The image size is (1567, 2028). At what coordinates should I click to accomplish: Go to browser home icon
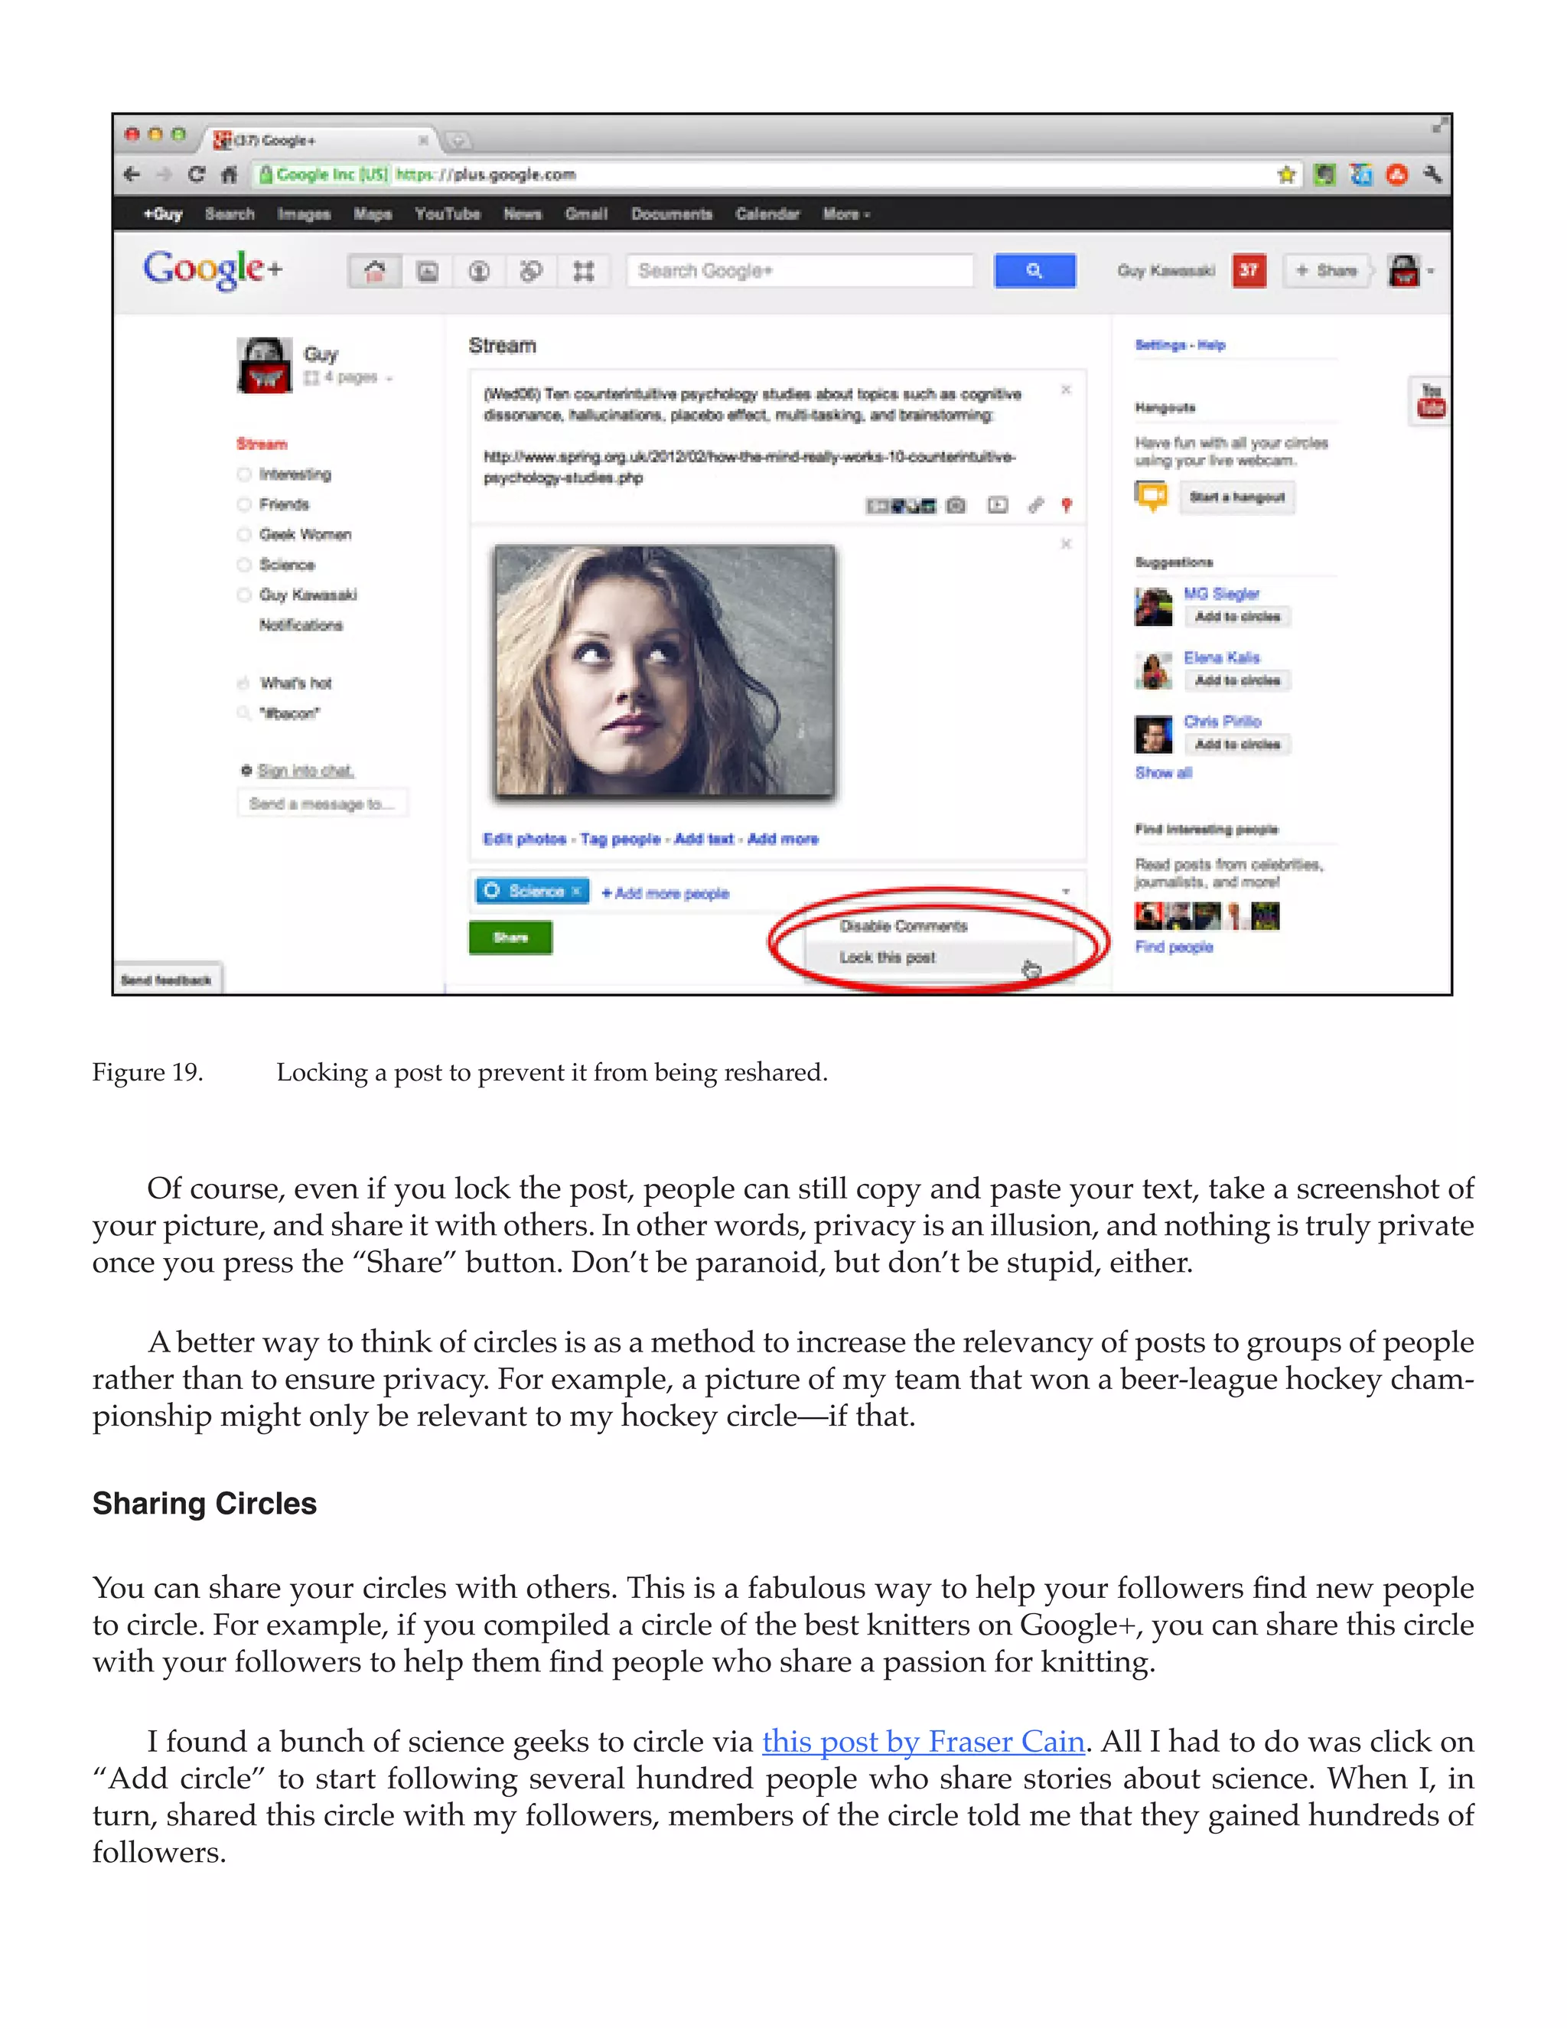(230, 174)
